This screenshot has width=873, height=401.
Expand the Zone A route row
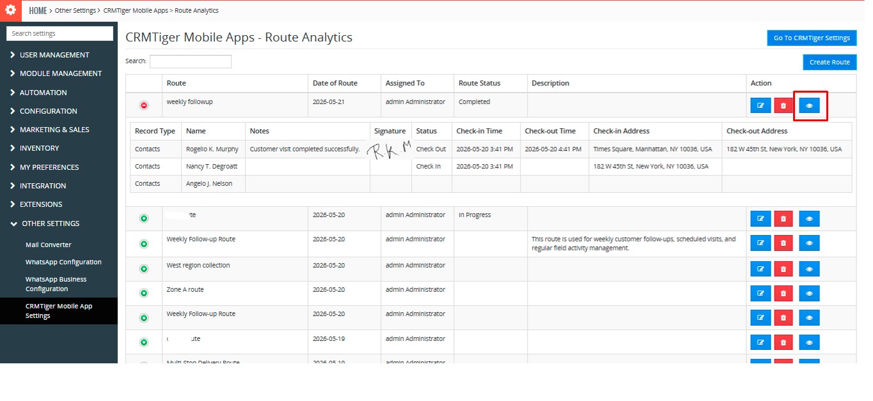(144, 294)
